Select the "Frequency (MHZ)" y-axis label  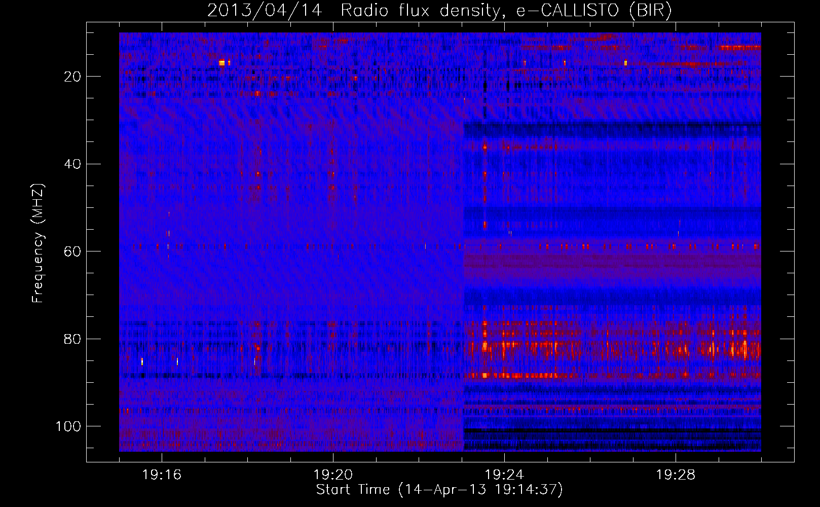coord(38,243)
